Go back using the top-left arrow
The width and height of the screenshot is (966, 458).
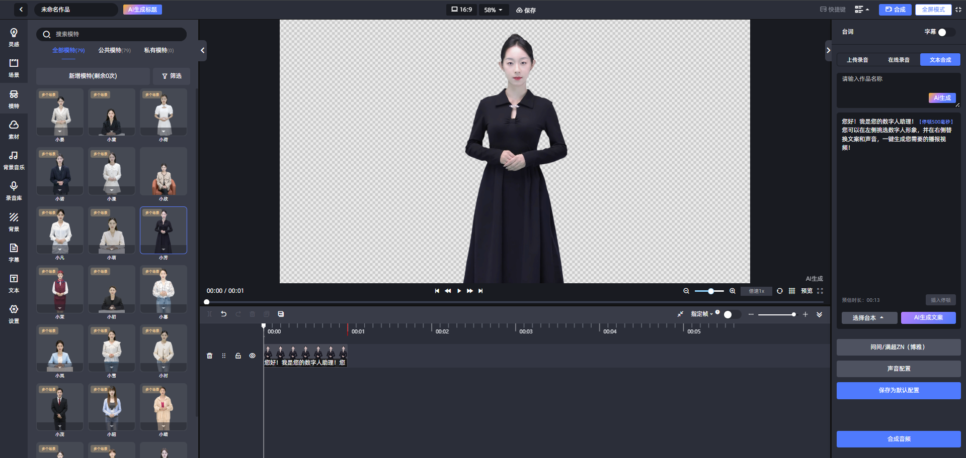[x=21, y=10]
